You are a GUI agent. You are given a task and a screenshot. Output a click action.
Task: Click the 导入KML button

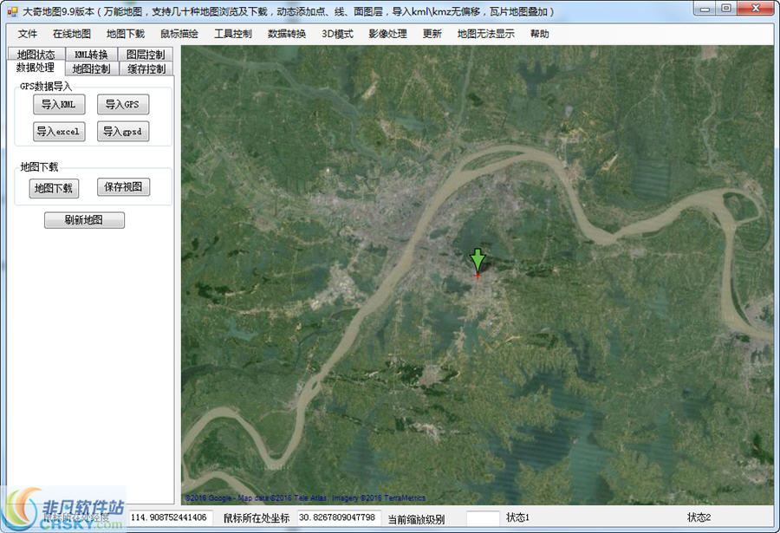58,104
